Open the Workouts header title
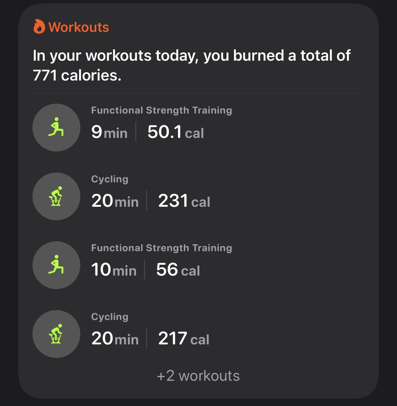 click(78, 27)
